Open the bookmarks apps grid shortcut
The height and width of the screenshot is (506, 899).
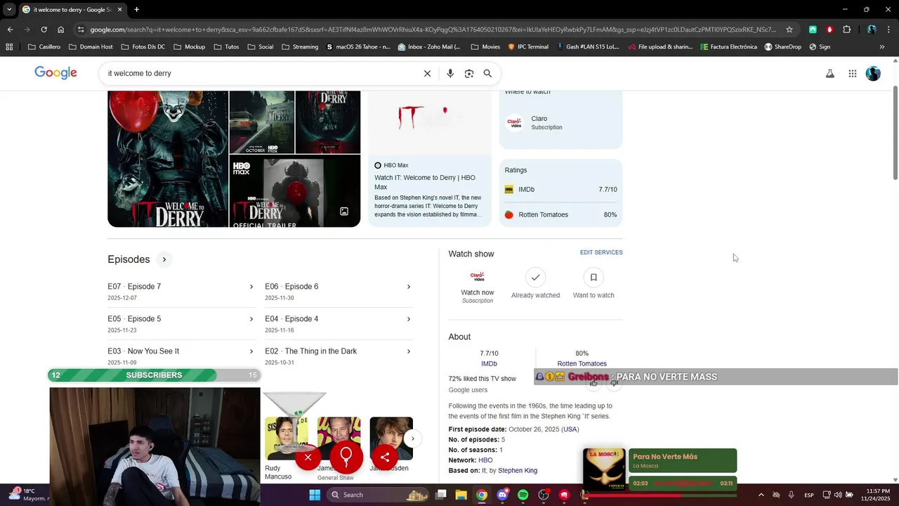coord(9,47)
